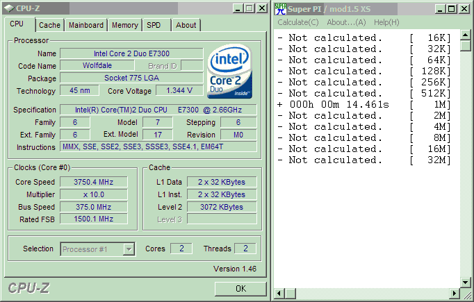Open the Memory tab
Screen dimensions: 474x302
coord(125,25)
